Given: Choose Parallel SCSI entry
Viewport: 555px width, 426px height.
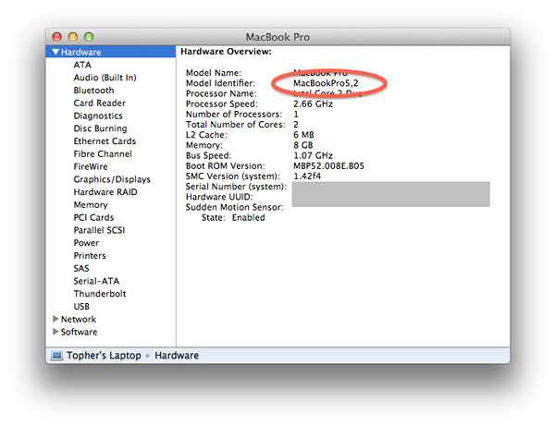Looking at the screenshot, I should click(x=100, y=230).
